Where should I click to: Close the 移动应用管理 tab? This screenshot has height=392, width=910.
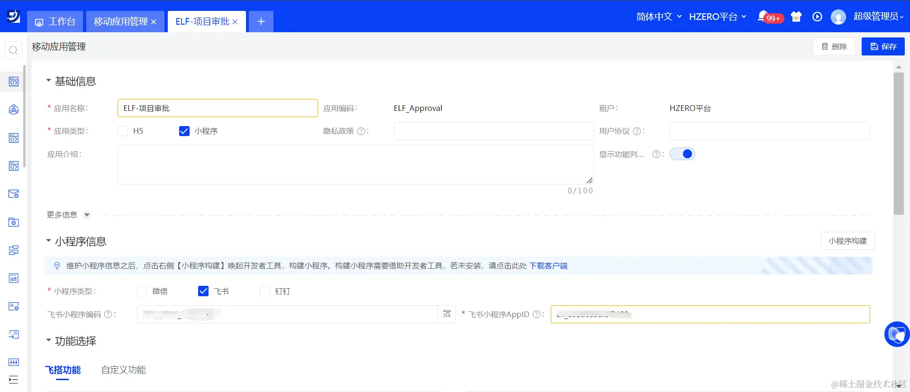pos(154,22)
